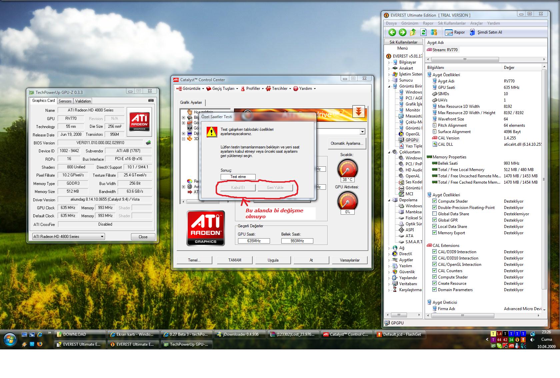Select the Sık Kullanılanlar tab in EVEREST sidebar
560x378 pixels.
pyautogui.click(x=403, y=42)
